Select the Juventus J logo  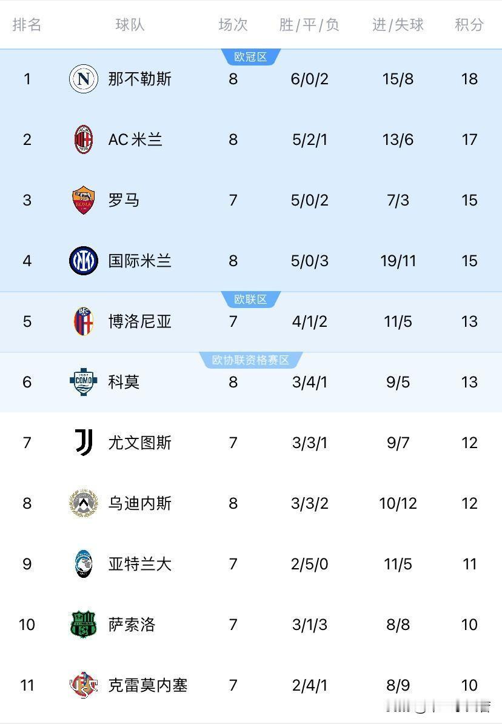(x=84, y=443)
